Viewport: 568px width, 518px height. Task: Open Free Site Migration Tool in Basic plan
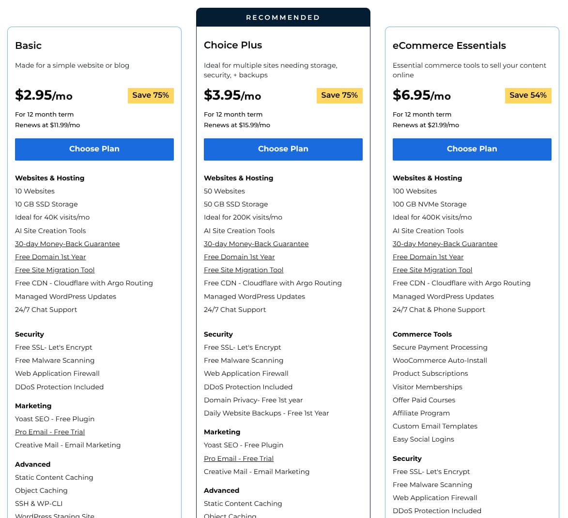point(55,270)
